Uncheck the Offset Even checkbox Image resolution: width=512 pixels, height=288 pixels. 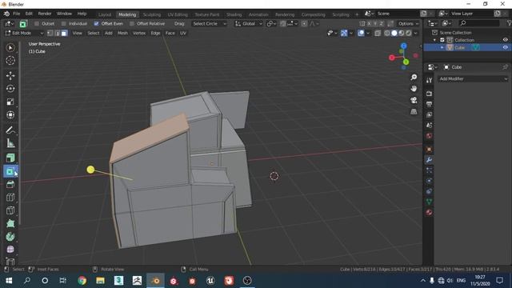coord(96,23)
